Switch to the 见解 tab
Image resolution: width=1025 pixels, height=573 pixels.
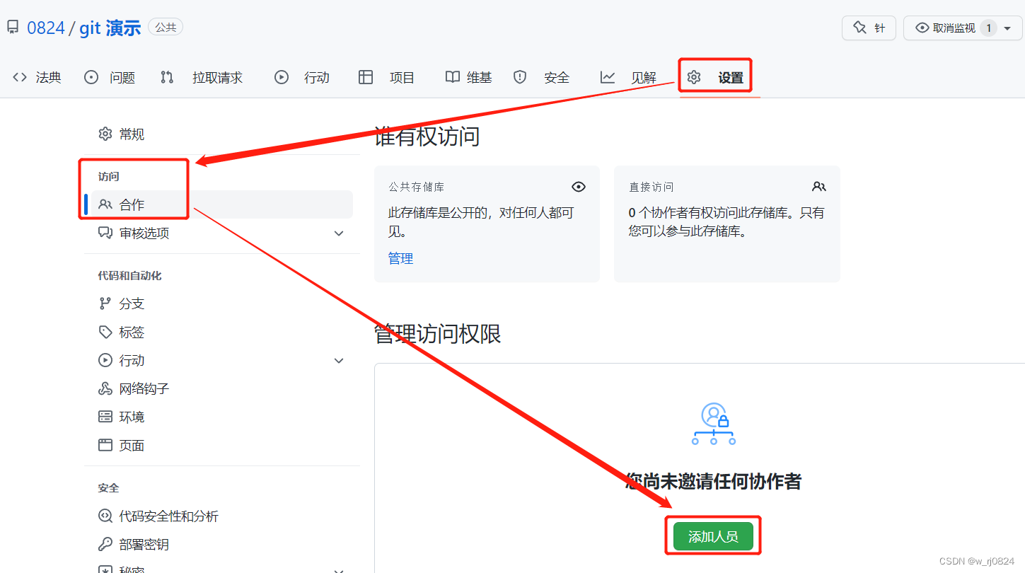point(644,78)
